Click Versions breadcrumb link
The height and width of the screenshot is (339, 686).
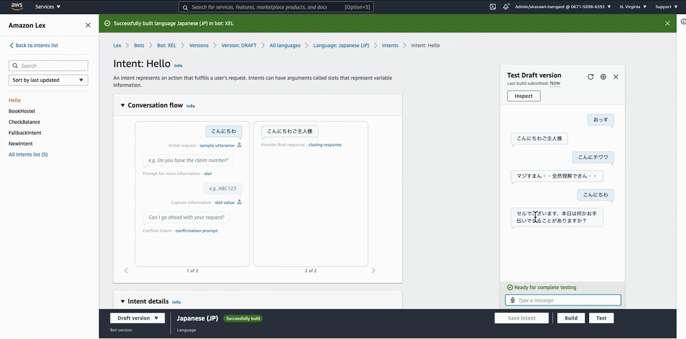[x=199, y=46]
